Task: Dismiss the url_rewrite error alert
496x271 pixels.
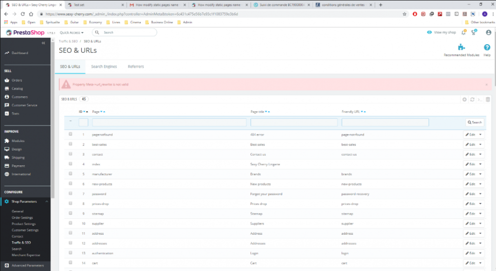Action: tap(487, 84)
